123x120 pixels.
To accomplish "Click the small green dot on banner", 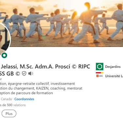I will click(x=44, y=37).
